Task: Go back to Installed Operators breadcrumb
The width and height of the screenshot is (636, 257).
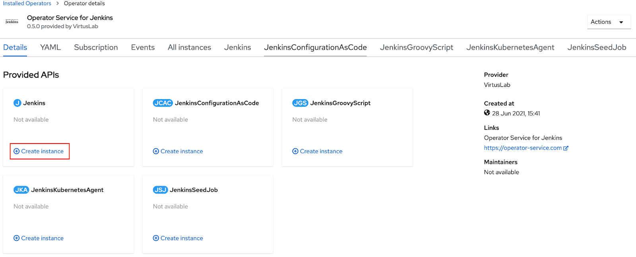Action: (x=27, y=3)
